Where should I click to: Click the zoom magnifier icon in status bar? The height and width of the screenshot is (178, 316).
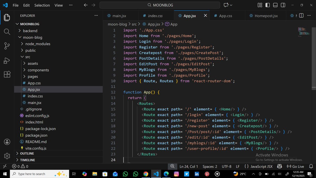tap(172, 166)
